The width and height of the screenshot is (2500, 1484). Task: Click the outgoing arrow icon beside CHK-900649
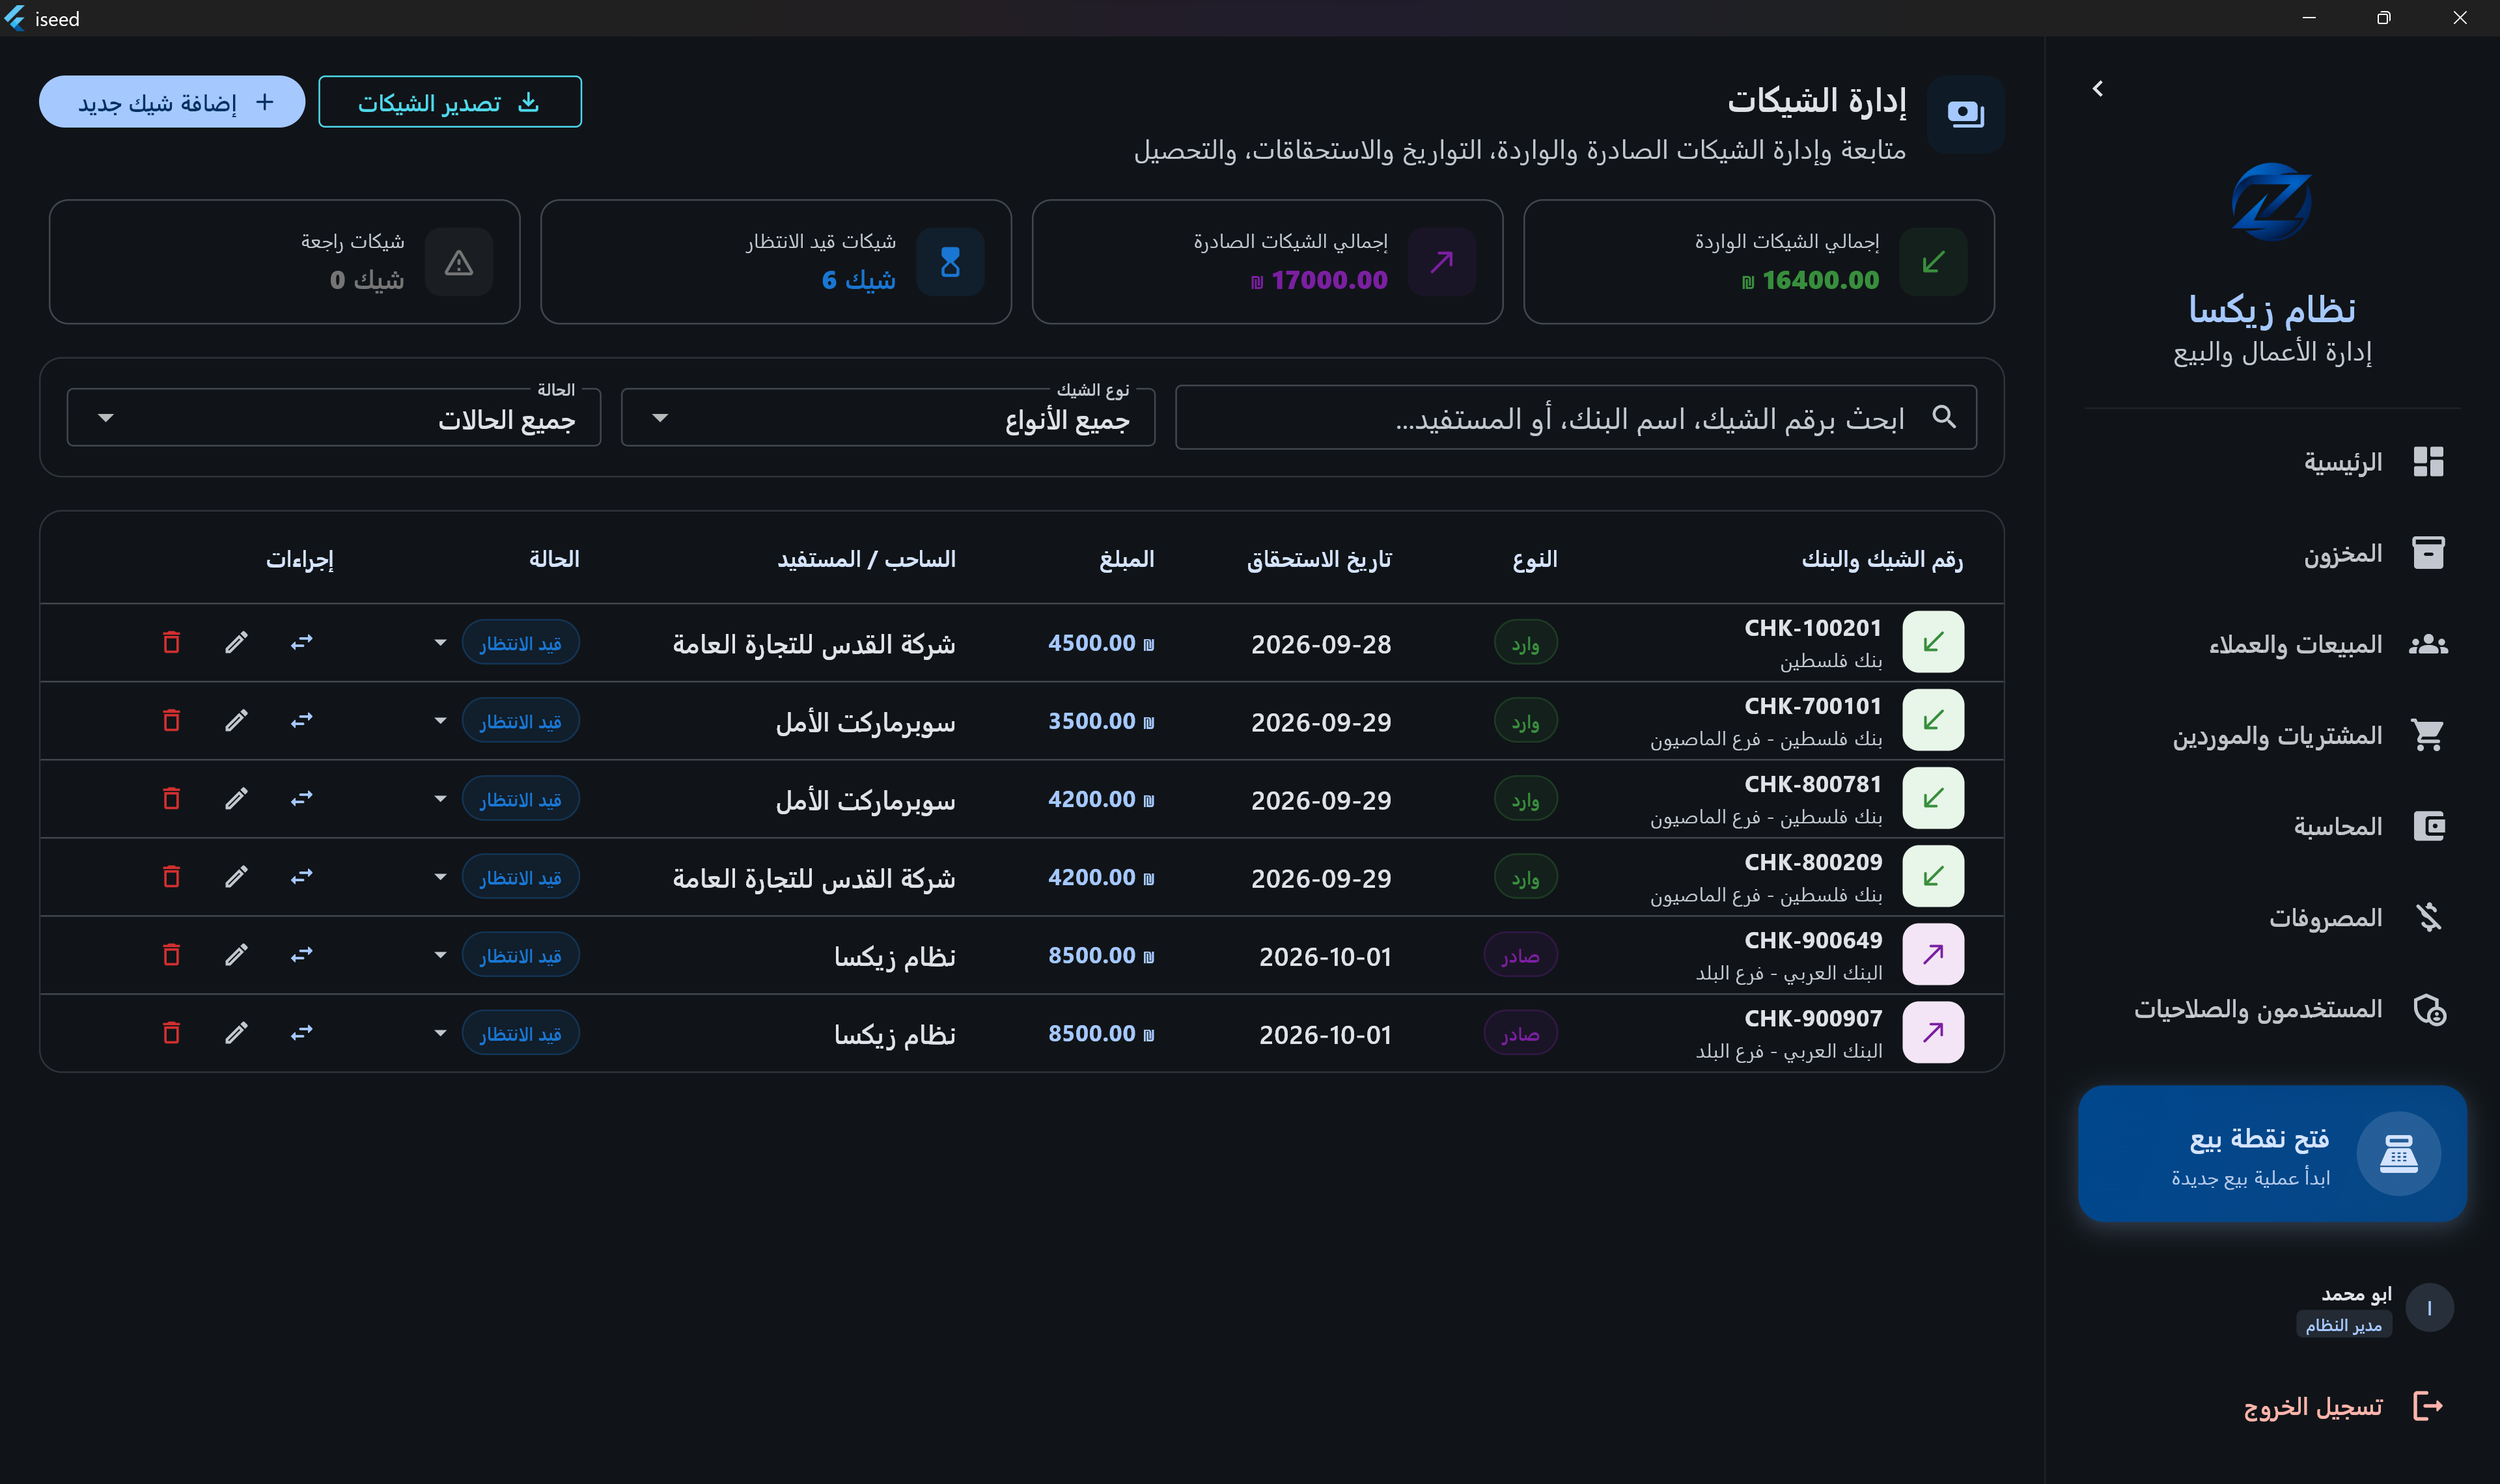pos(1933,954)
